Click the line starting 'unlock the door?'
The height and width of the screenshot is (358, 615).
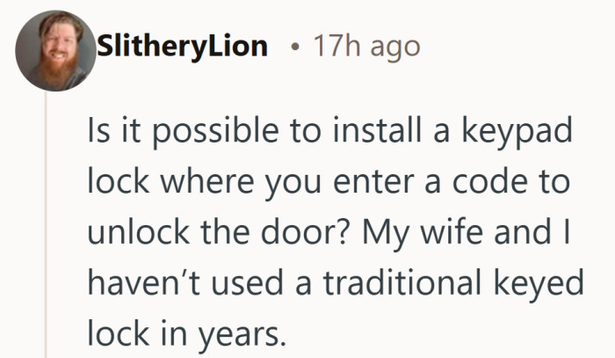pyautogui.click(x=329, y=233)
